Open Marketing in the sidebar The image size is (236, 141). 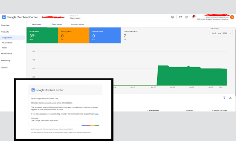click(6, 61)
